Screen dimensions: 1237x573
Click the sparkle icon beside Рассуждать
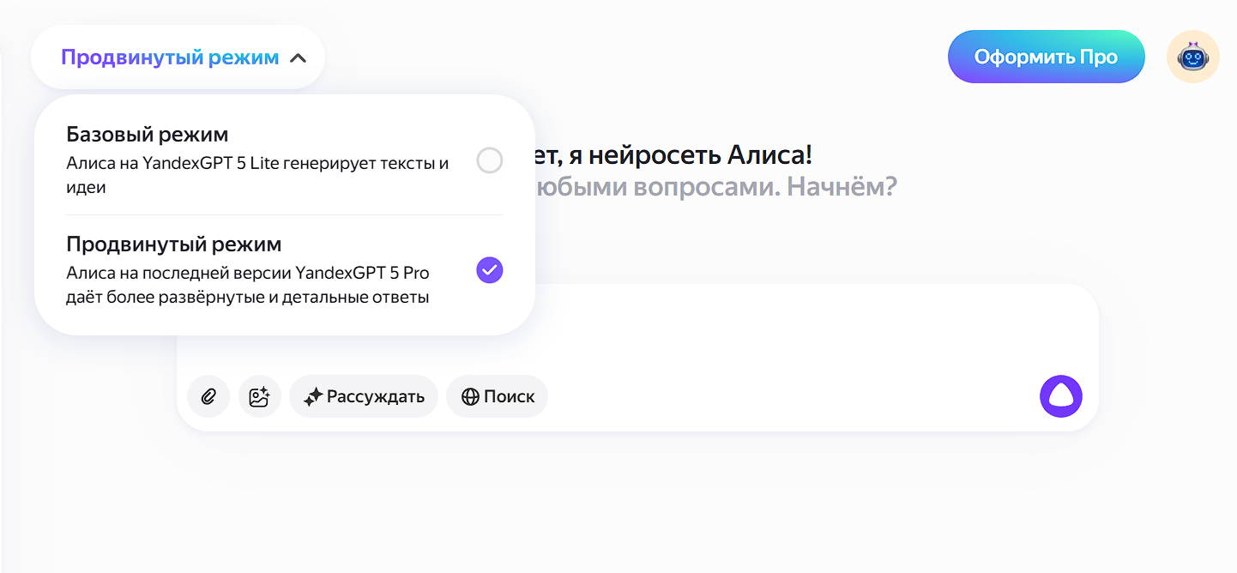point(313,397)
